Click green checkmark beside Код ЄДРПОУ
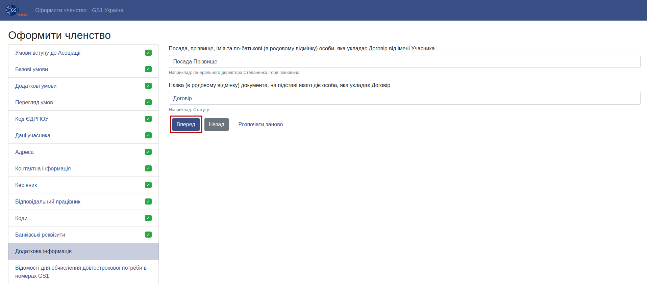The image size is (647, 297). (x=148, y=119)
